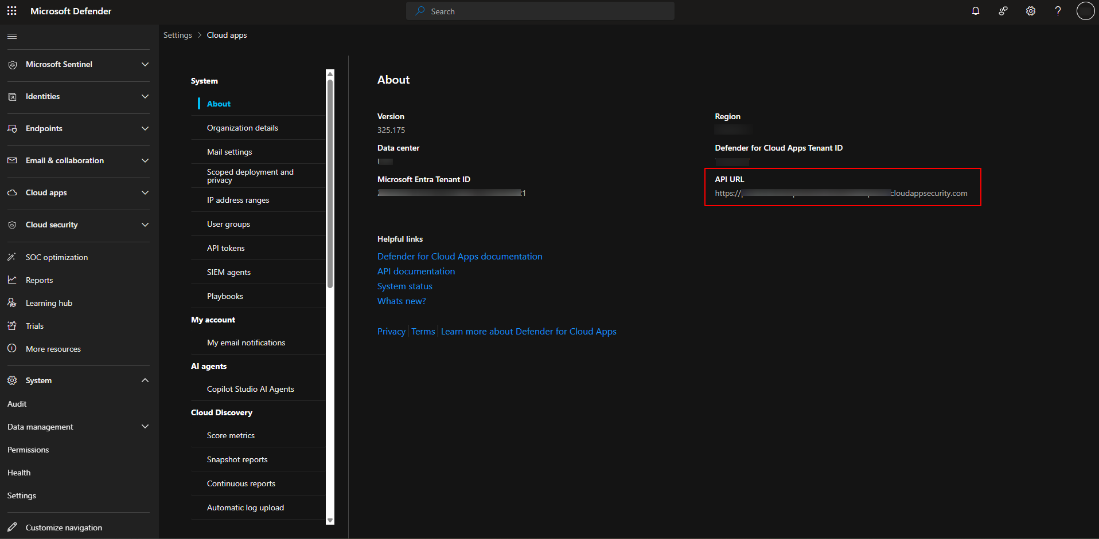
Task: Open Defender for Cloud Apps documentation link
Action: tap(459, 257)
